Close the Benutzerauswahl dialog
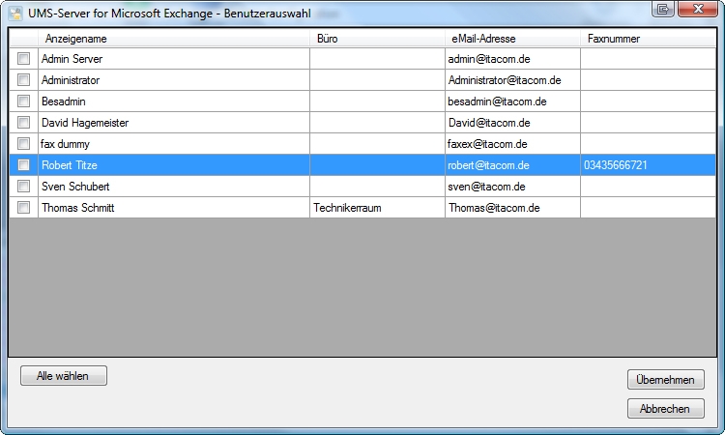Viewport: 725px width, 435px height. 698,9
